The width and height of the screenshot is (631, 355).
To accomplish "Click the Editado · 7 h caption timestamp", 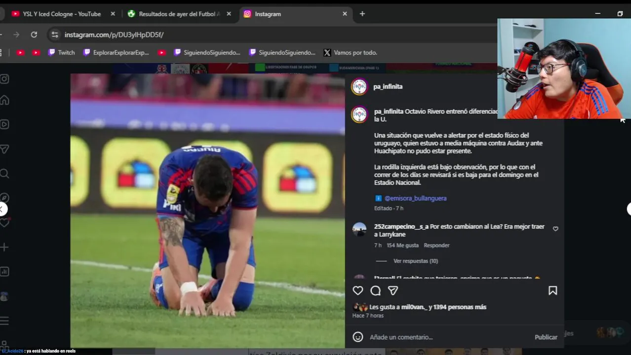I will point(389,208).
